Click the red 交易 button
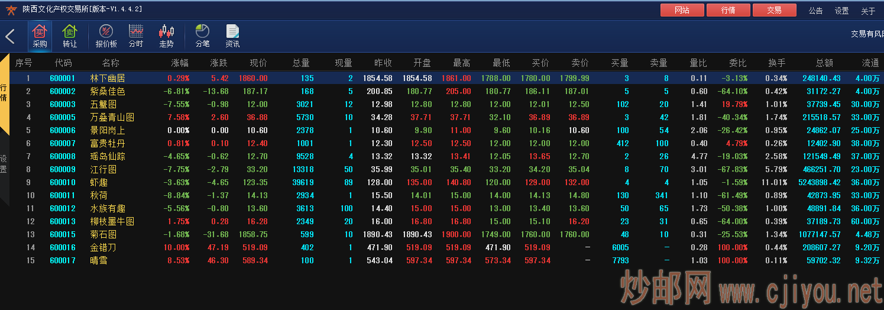Image resolution: width=884 pixels, height=310 pixels. pyautogui.click(x=775, y=10)
